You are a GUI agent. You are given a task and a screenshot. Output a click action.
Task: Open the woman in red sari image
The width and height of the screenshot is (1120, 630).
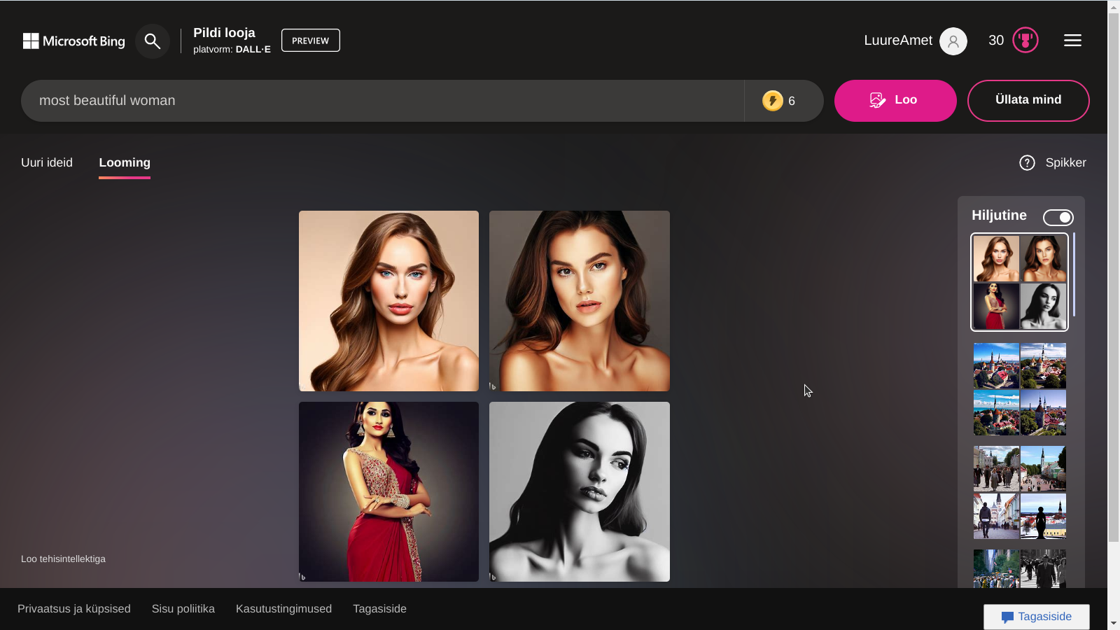pyautogui.click(x=389, y=491)
